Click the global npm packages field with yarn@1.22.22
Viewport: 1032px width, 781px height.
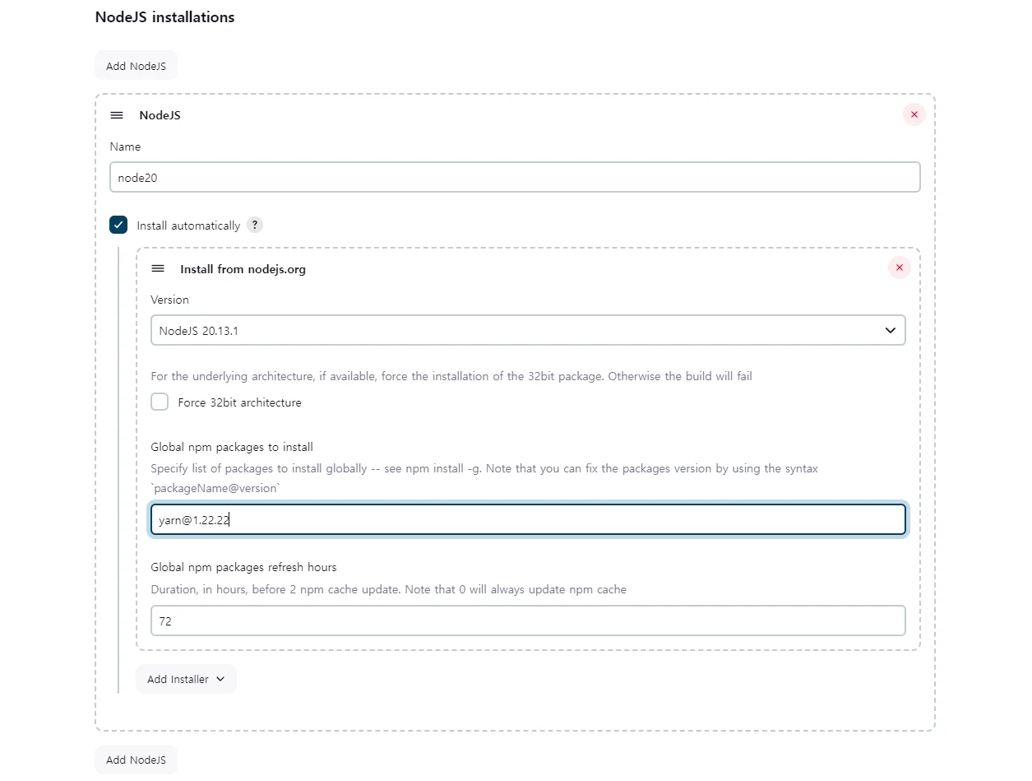coord(527,519)
